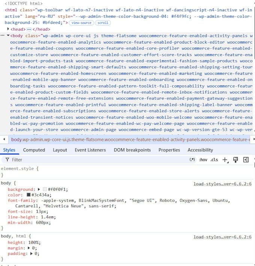Screen dimensions: 255x266
Task: Switch to the Styles tab
Action: (x=9, y=150)
